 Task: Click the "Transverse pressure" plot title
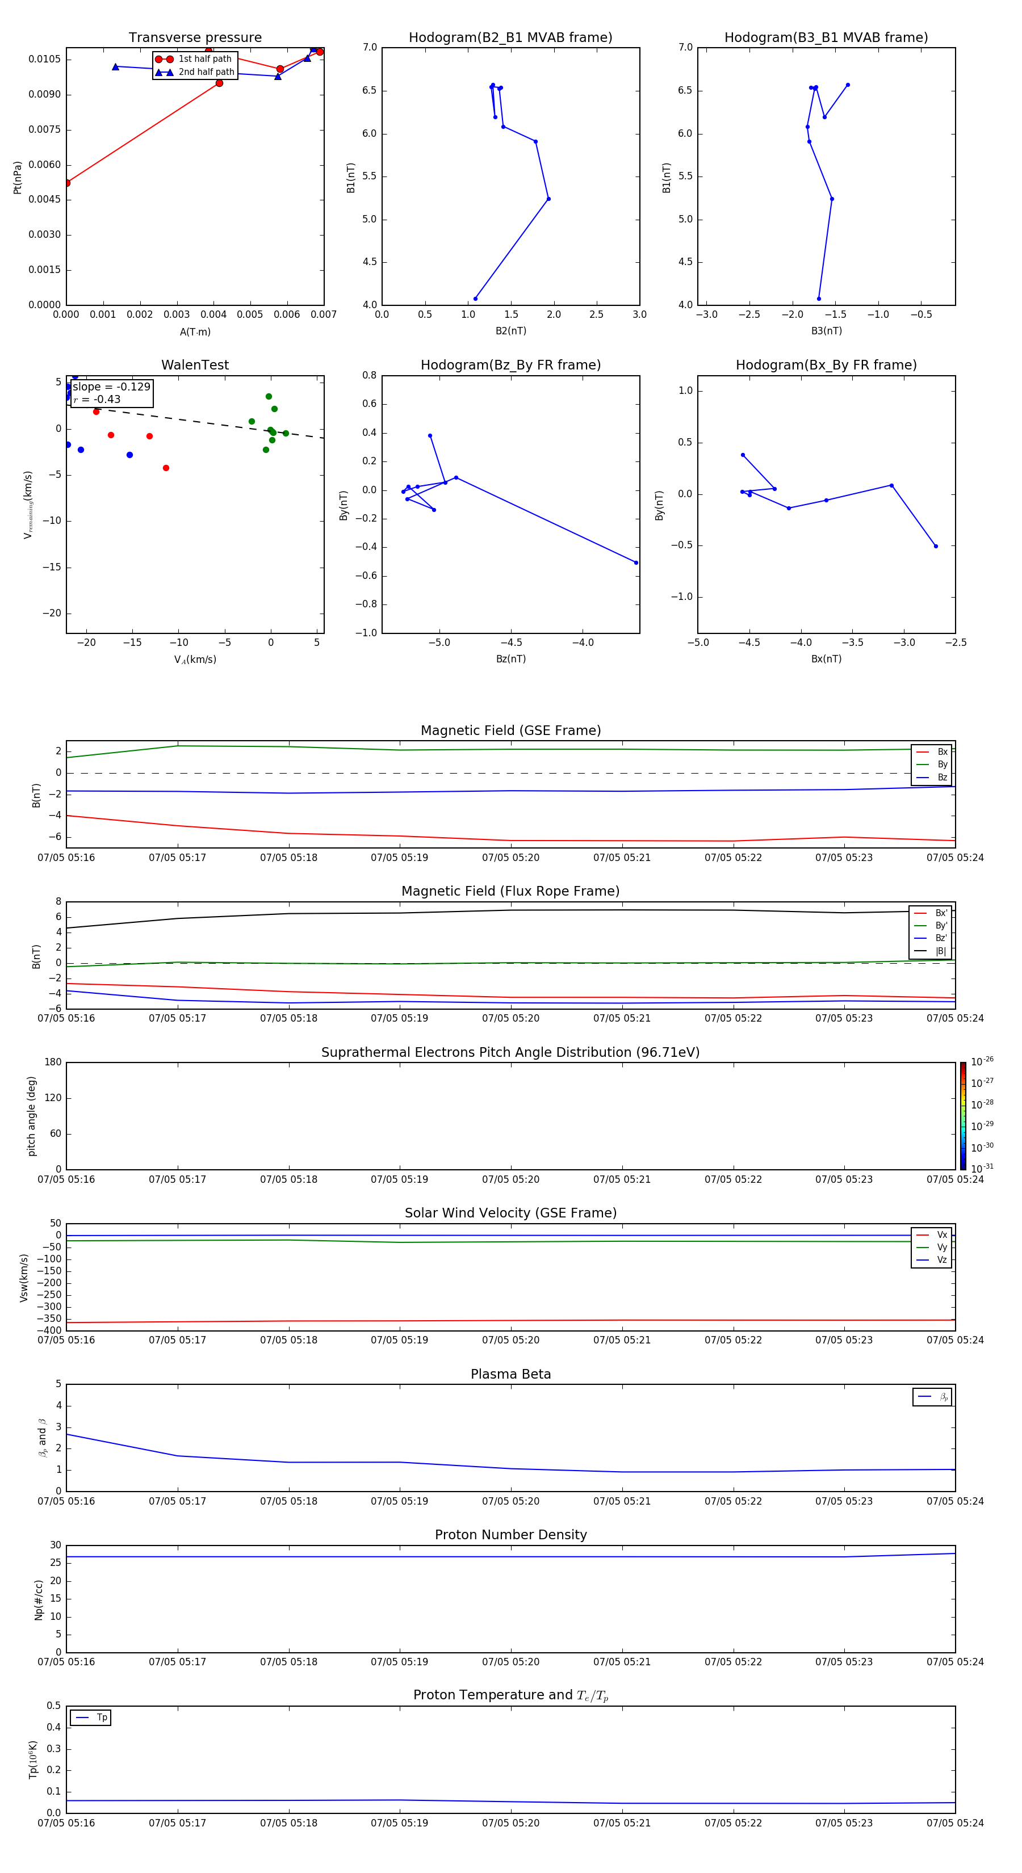(x=195, y=38)
